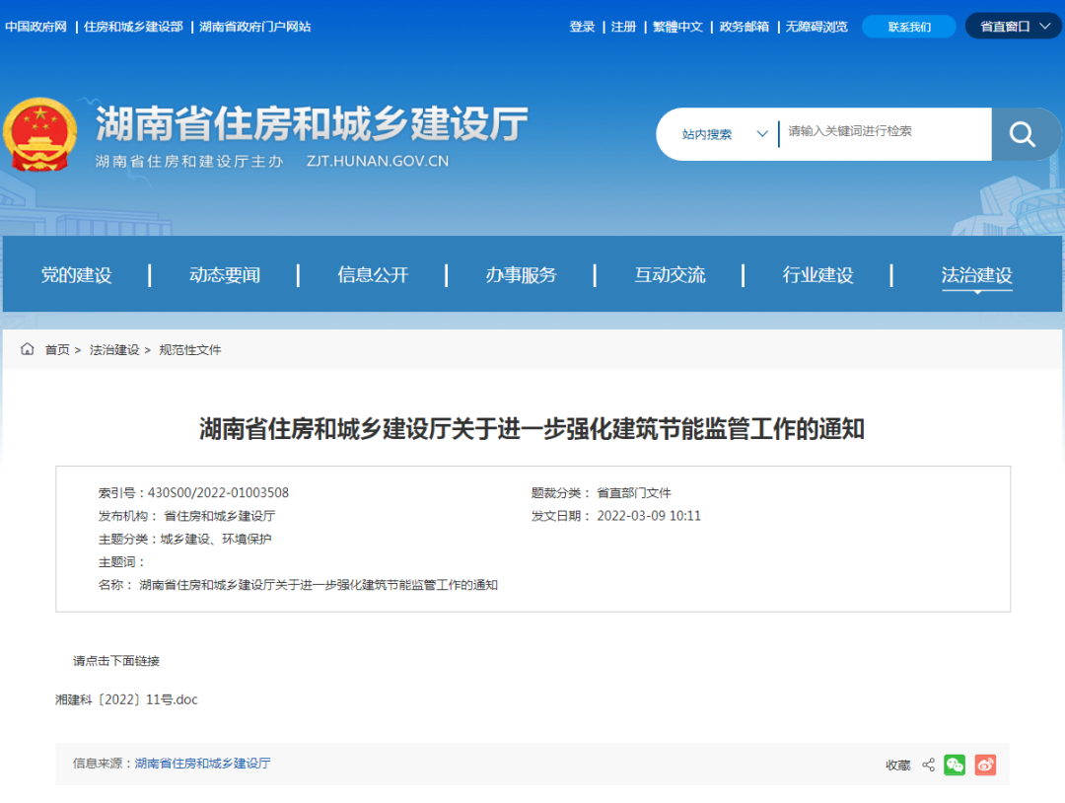This screenshot has height=803, width=1065.
Task: Switch to 繁體中文 version
Action: pyautogui.click(x=677, y=27)
